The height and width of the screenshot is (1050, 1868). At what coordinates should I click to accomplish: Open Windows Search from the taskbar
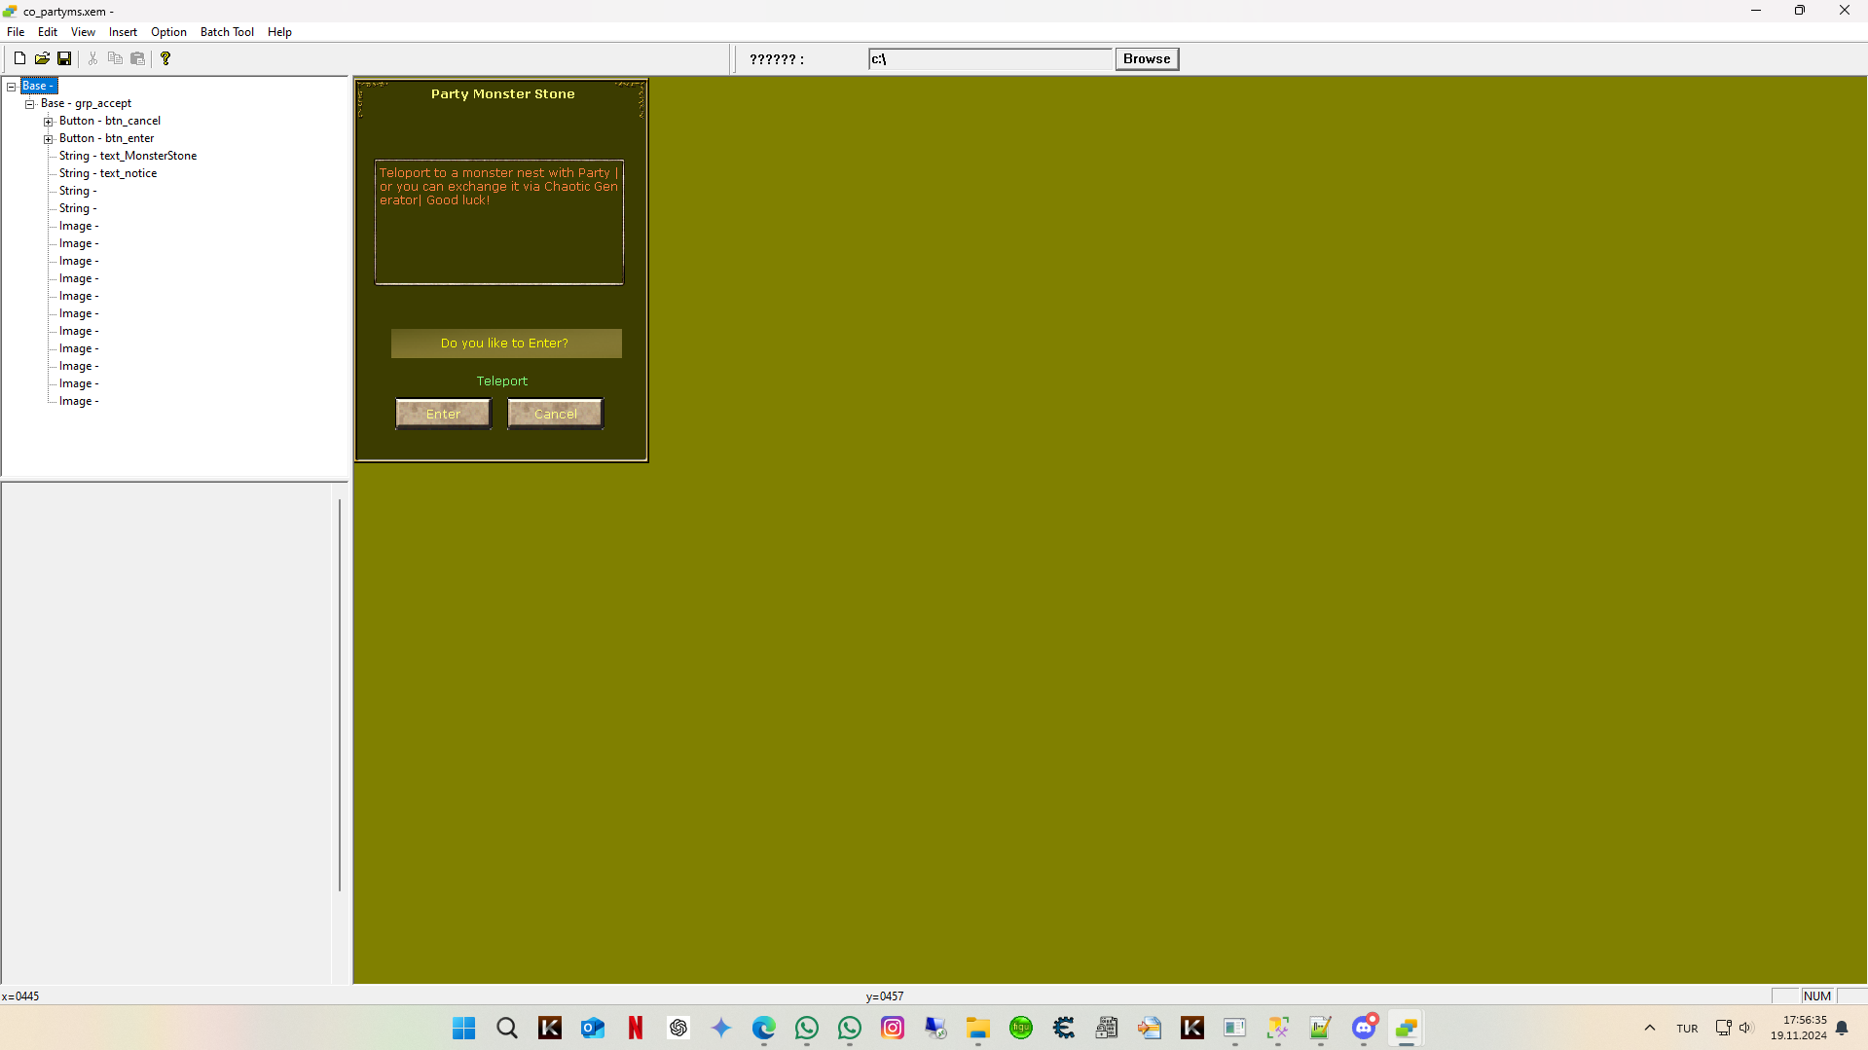(506, 1028)
